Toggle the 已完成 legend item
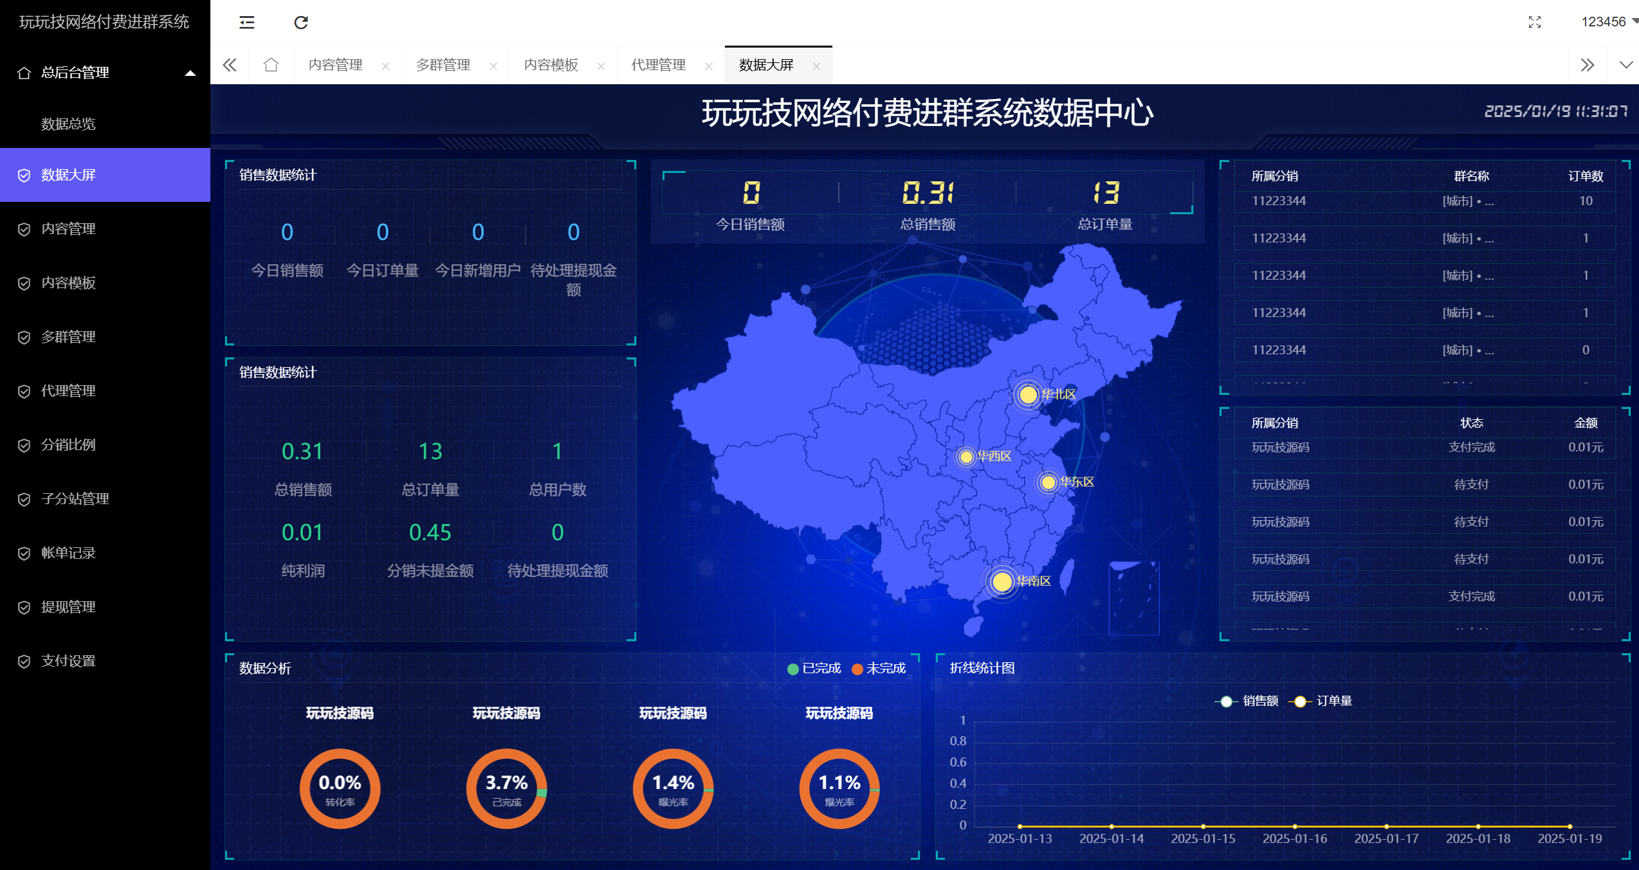Image resolution: width=1639 pixels, height=870 pixels. (x=814, y=669)
